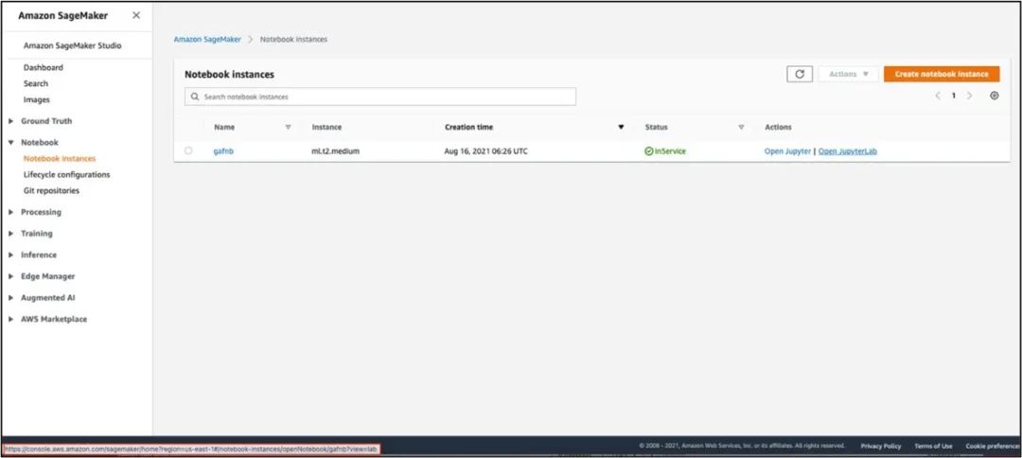This screenshot has width=1022, height=458.
Task: Open Cookie preferences link
Action: click(993, 447)
